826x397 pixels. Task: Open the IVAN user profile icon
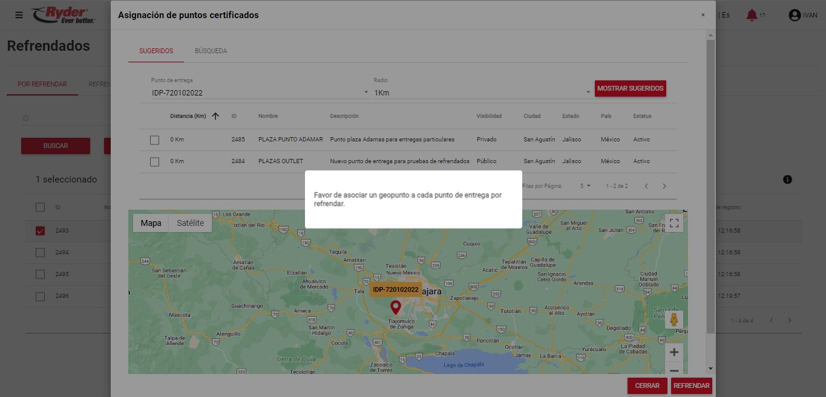pos(795,15)
